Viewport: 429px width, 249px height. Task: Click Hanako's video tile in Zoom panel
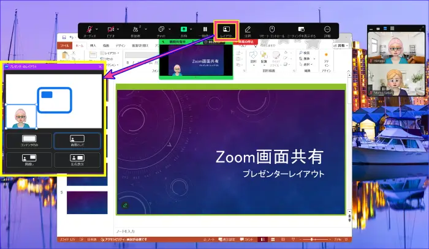pos(396,48)
